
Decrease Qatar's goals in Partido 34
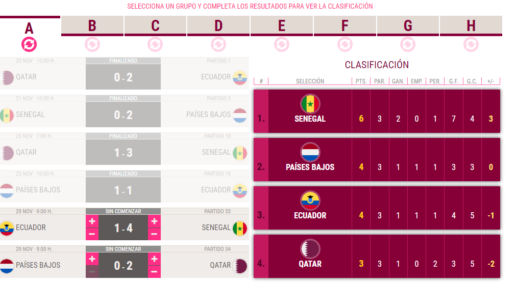pos(154,272)
